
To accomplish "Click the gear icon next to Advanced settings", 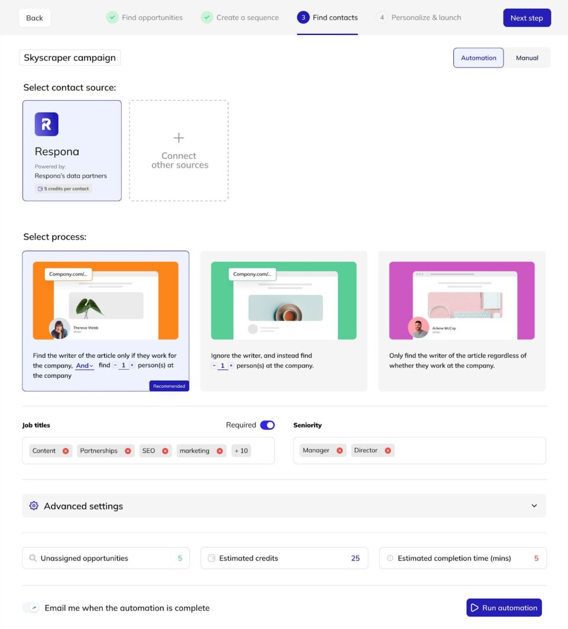I will click(34, 506).
